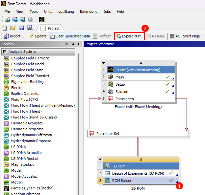Click the Save project floppy icon
The width and height of the screenshot is (205, 195).
click(21, 28)
